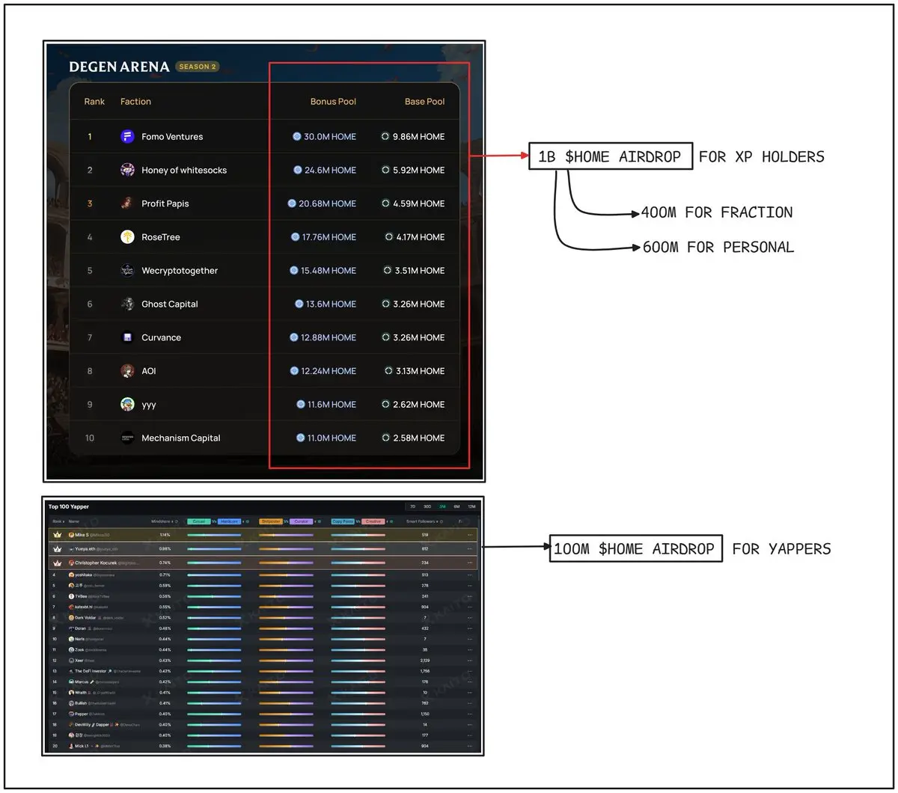Click the Honey of whitesocks avatar
This screenshot has width=898, height=793.
point(127,170)
